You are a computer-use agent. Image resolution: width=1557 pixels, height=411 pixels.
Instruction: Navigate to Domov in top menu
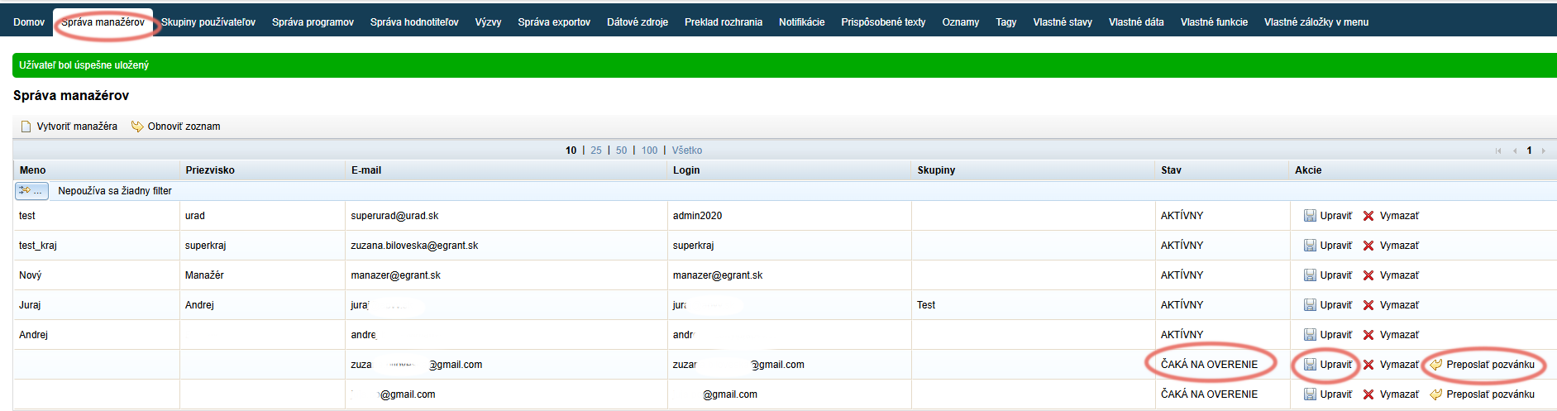click(29, 22)
